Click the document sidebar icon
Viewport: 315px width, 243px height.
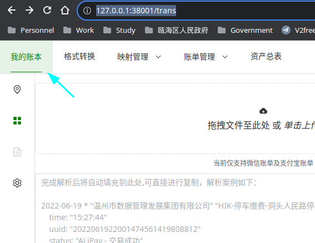[x=17, y=152]
